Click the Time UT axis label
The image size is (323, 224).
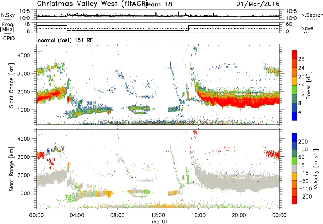(158, 222)
